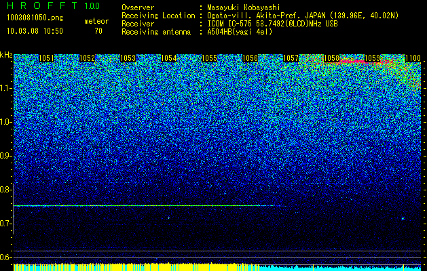Click the observer name Masayuki Kobayashi
The image size is (427, 271).
pos(244,7)
